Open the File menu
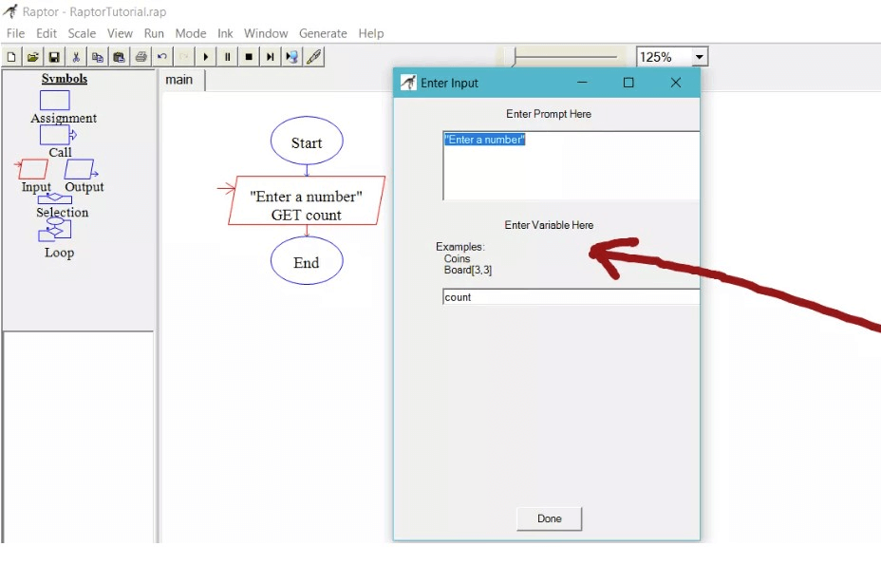 coord(16,34)
